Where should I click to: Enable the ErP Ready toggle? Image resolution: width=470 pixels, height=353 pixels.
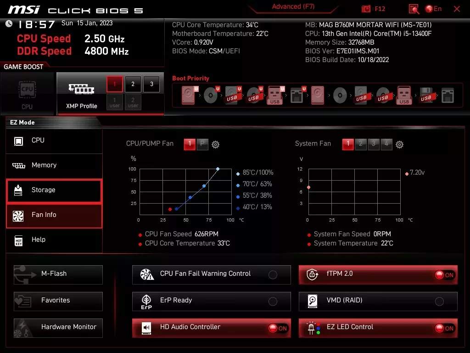click(273, 301)
